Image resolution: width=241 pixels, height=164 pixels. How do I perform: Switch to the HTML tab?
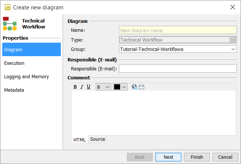(x=80, y=140)
